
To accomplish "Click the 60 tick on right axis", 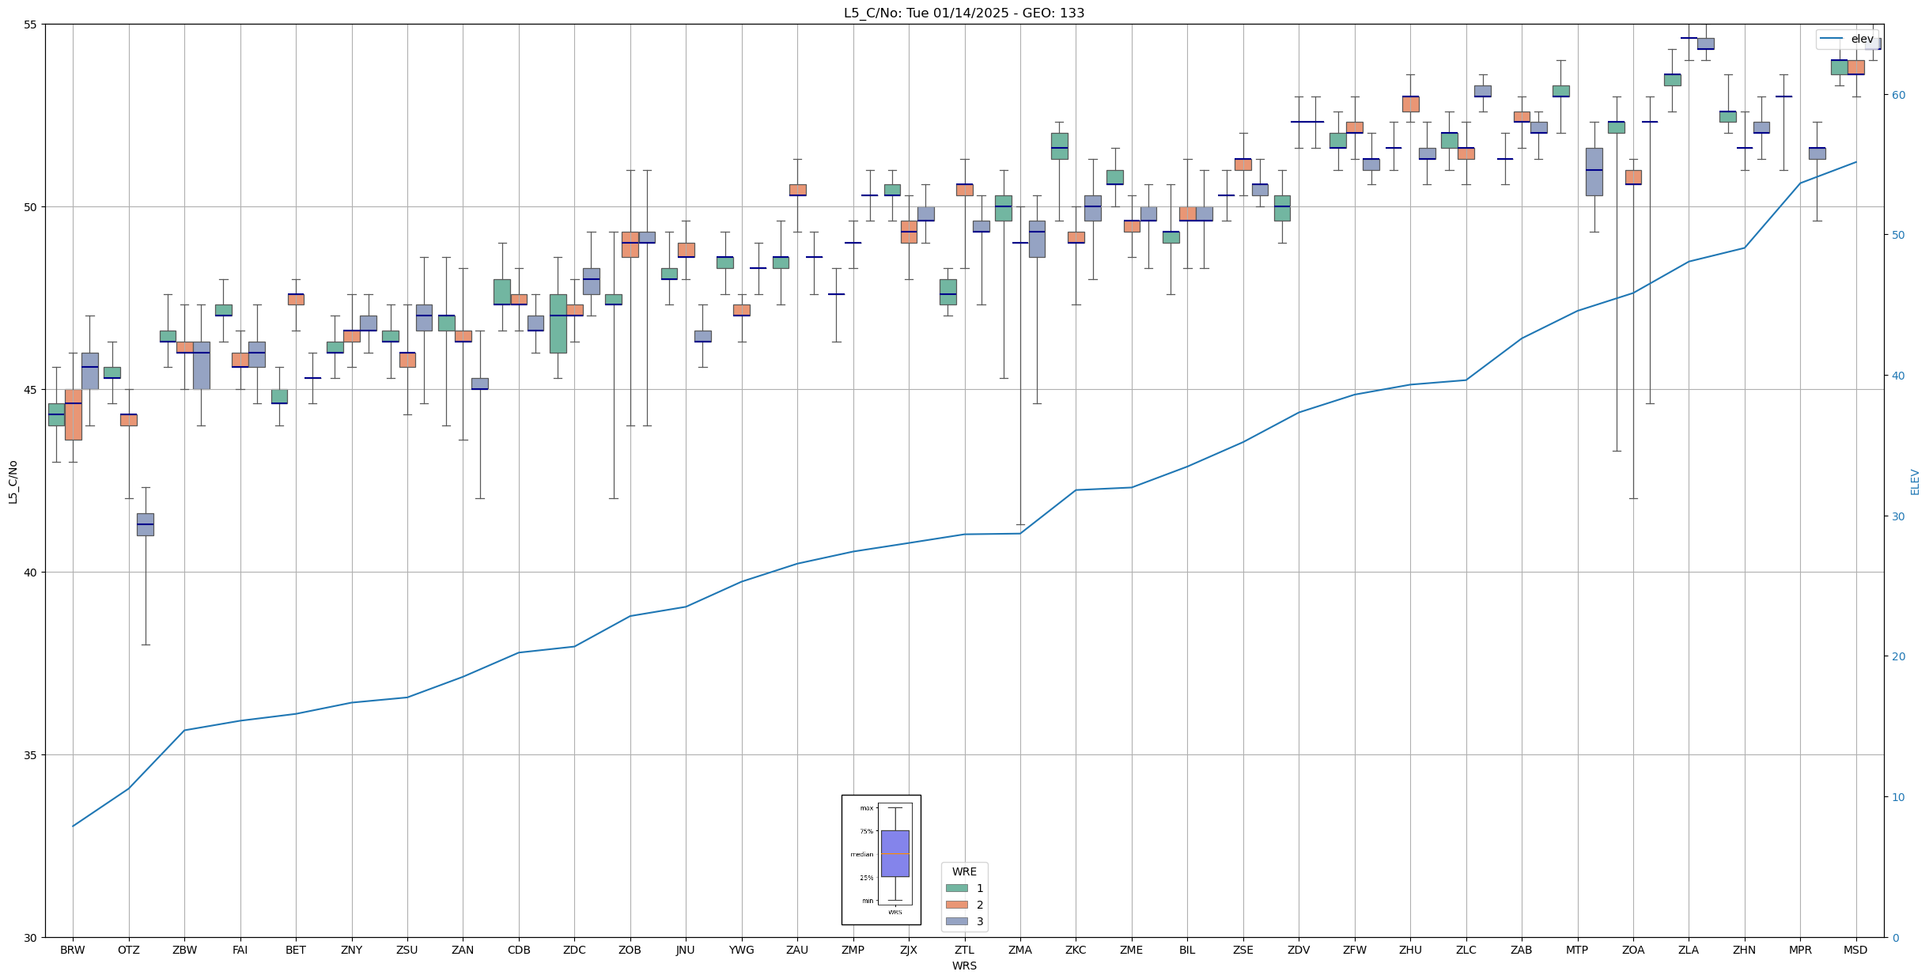I will pyautogui.click(x=1897, y=95).
